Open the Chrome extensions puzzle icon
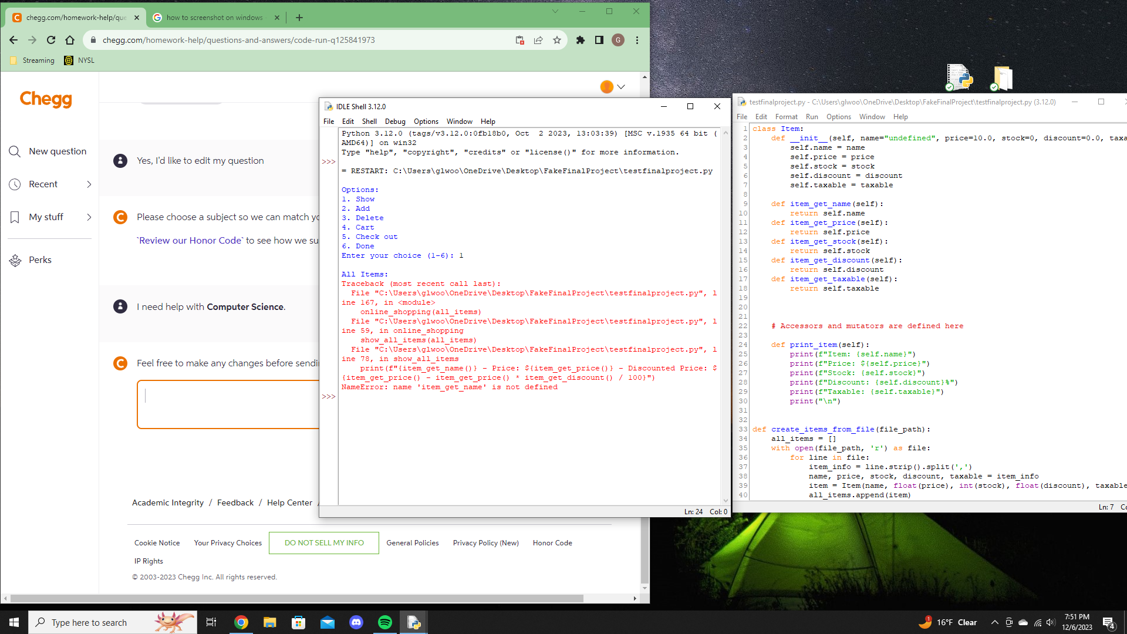1127x634 pixels. click(x=581, y=40)
